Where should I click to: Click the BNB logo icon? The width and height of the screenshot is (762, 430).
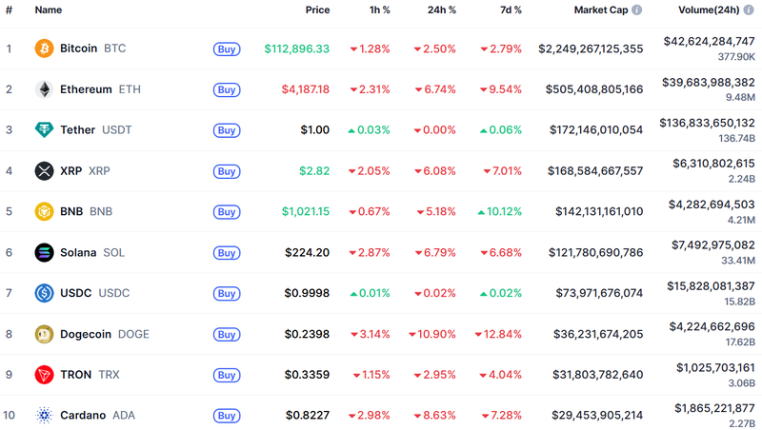click(44, 211)
